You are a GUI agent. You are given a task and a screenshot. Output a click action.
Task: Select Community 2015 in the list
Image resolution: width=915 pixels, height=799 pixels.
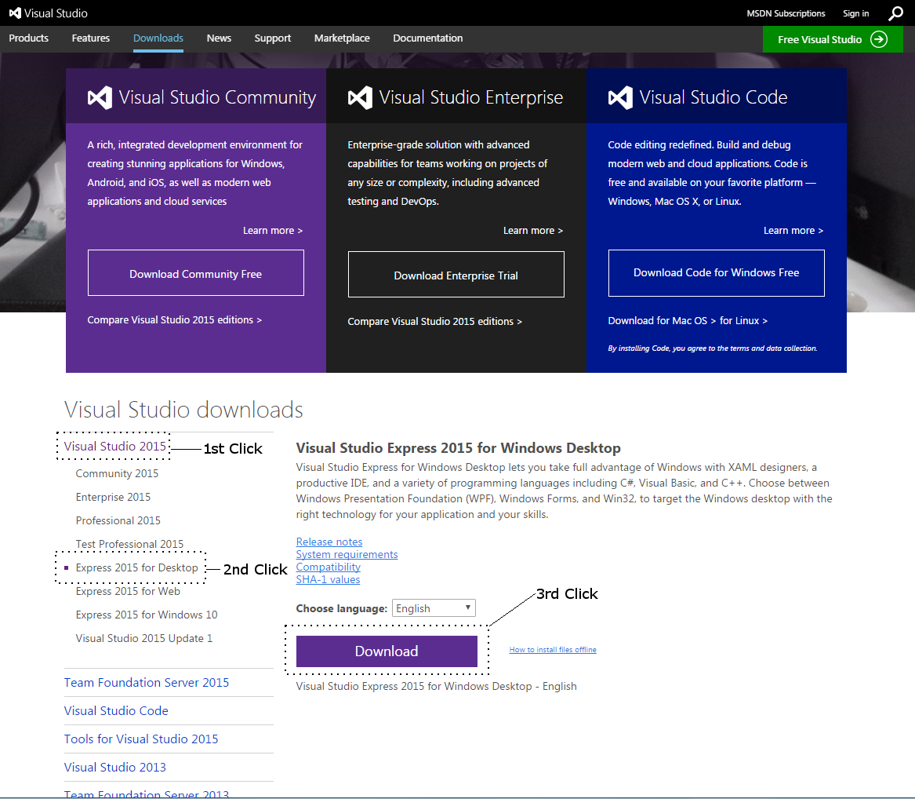tap(117, 474)
